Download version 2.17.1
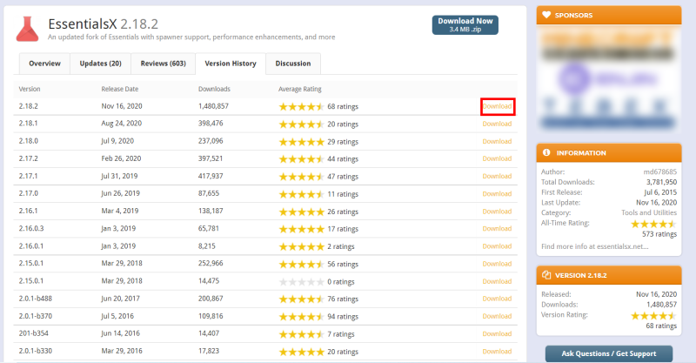Screen dimensions: 696x363 pos(497,177)
